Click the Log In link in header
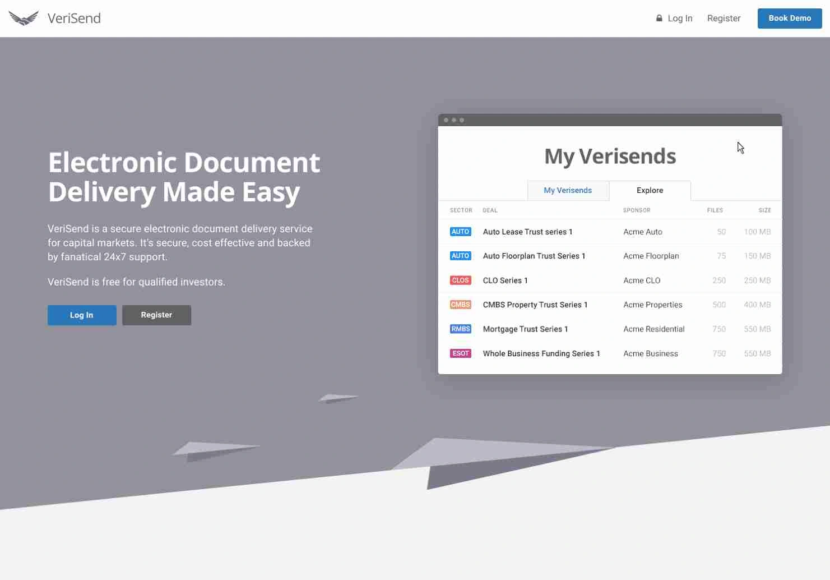This screenshot has height=580, width=830. point(680,19)
